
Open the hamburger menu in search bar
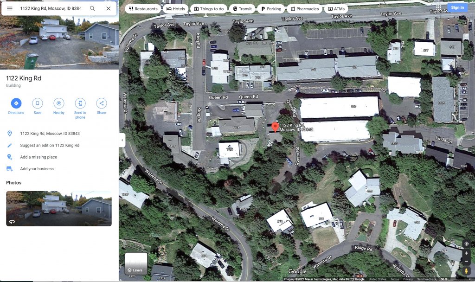click(10, 8)
